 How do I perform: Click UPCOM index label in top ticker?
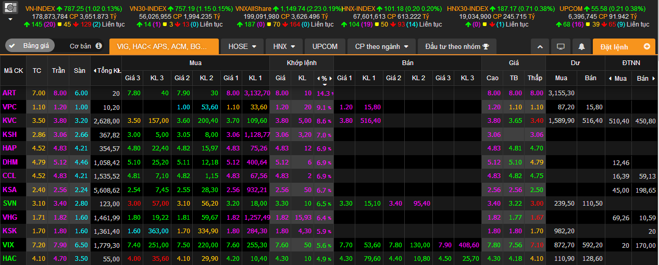571,9
